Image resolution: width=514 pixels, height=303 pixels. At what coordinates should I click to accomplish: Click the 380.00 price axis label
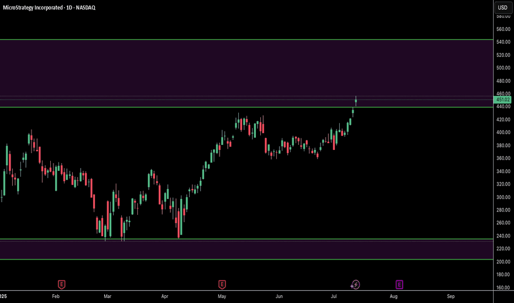[x=503, y=145]
